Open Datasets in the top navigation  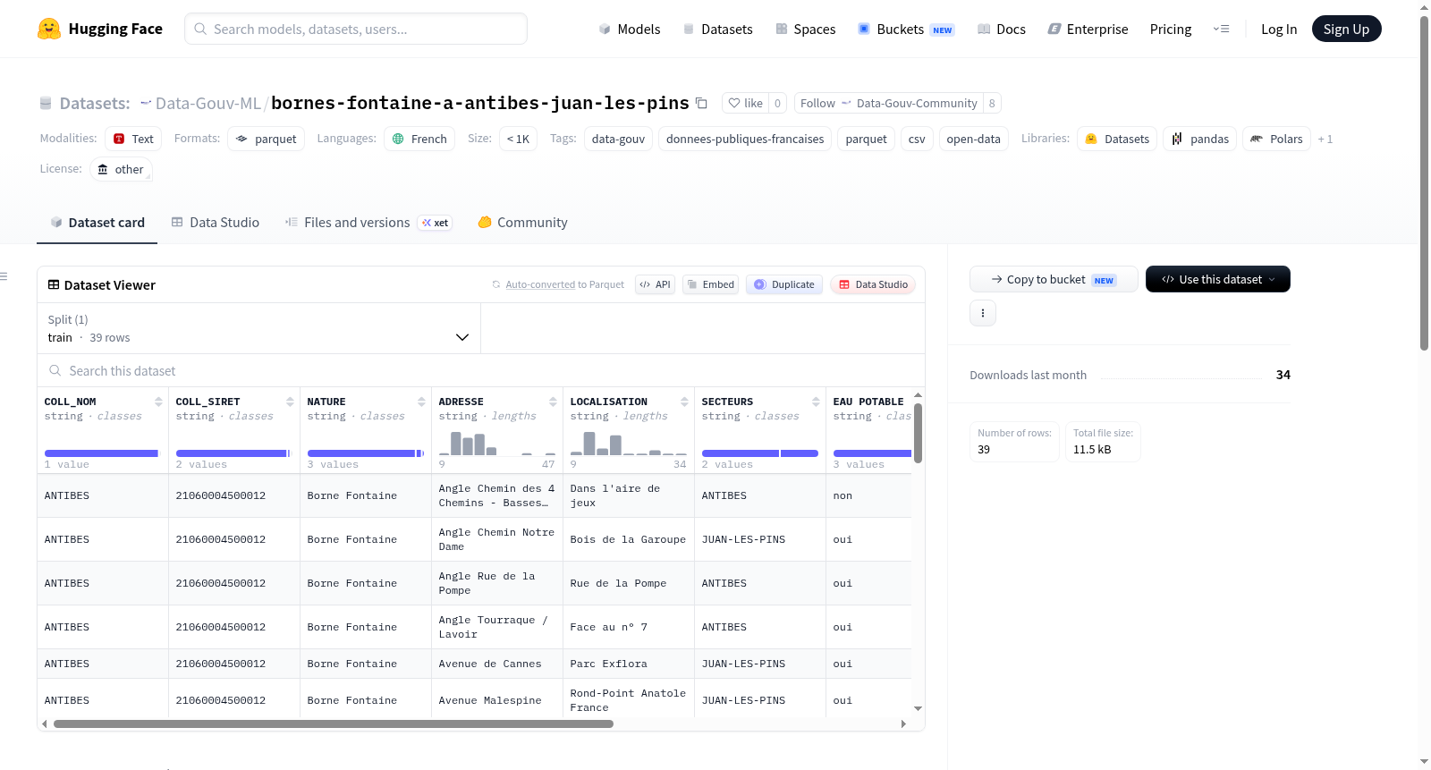718,29
